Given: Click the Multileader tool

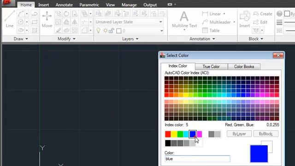Looking at the screenshot, I should point(216,22).
